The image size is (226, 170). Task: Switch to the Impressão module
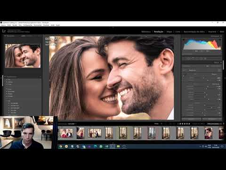pos(212,32)
